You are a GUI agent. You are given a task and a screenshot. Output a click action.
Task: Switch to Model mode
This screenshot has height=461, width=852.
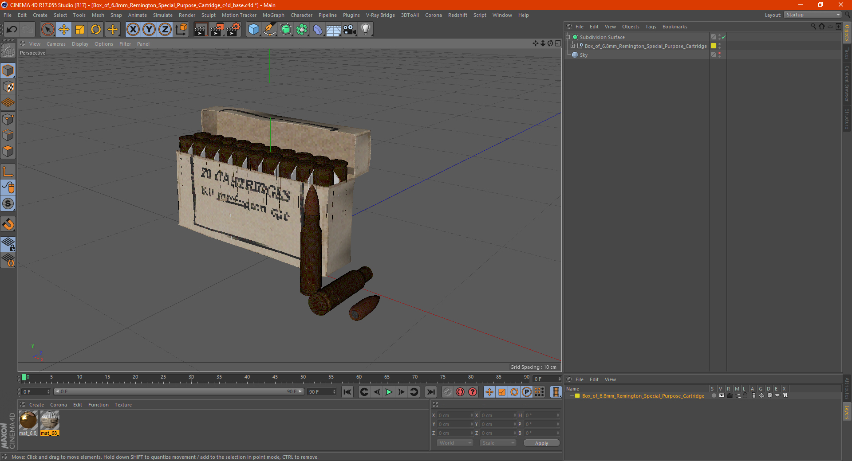coord(8,71)
